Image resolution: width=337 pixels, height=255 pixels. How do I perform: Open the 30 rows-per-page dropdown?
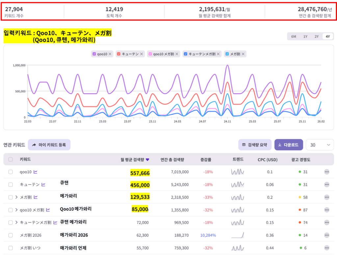[x=320, y=145]
